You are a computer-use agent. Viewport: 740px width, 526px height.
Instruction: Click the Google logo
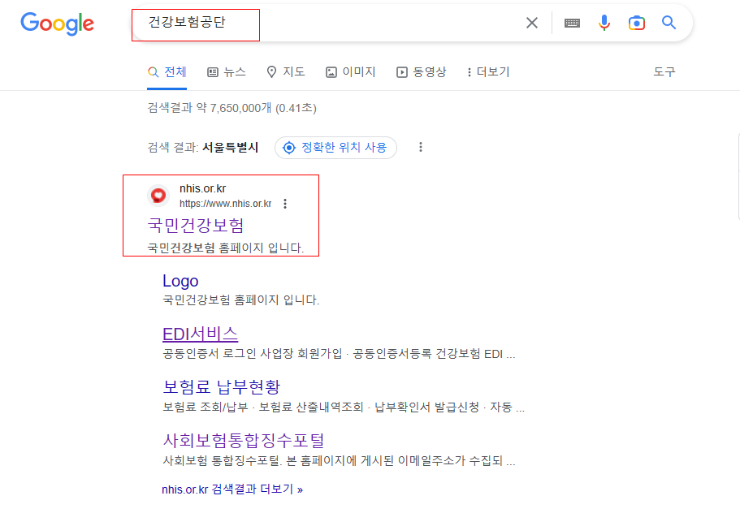[57, 24]
